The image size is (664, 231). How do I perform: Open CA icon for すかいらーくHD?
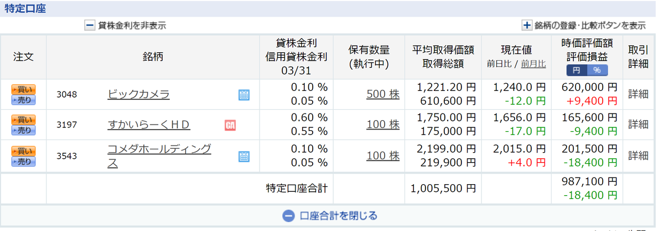(231, 125)
